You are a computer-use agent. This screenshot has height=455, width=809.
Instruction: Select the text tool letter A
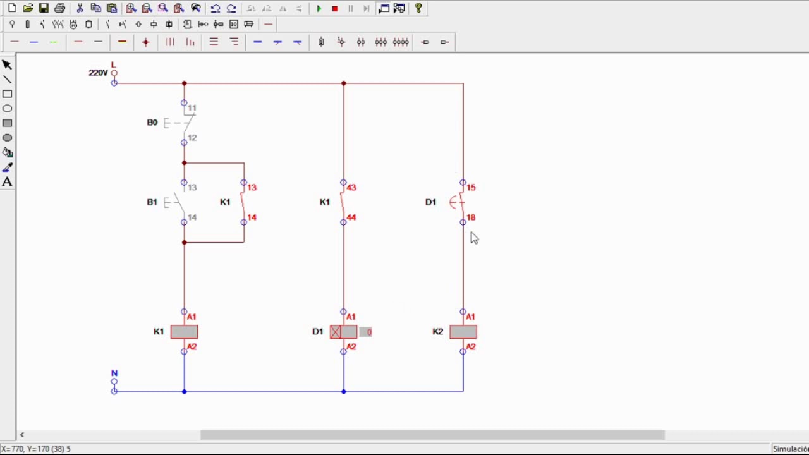coord(7,182)
